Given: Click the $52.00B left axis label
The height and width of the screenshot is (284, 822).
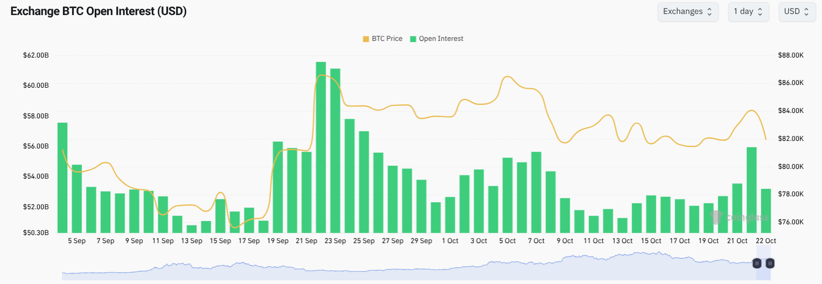Looking at the screenshot, I should [x=36, y=207].
